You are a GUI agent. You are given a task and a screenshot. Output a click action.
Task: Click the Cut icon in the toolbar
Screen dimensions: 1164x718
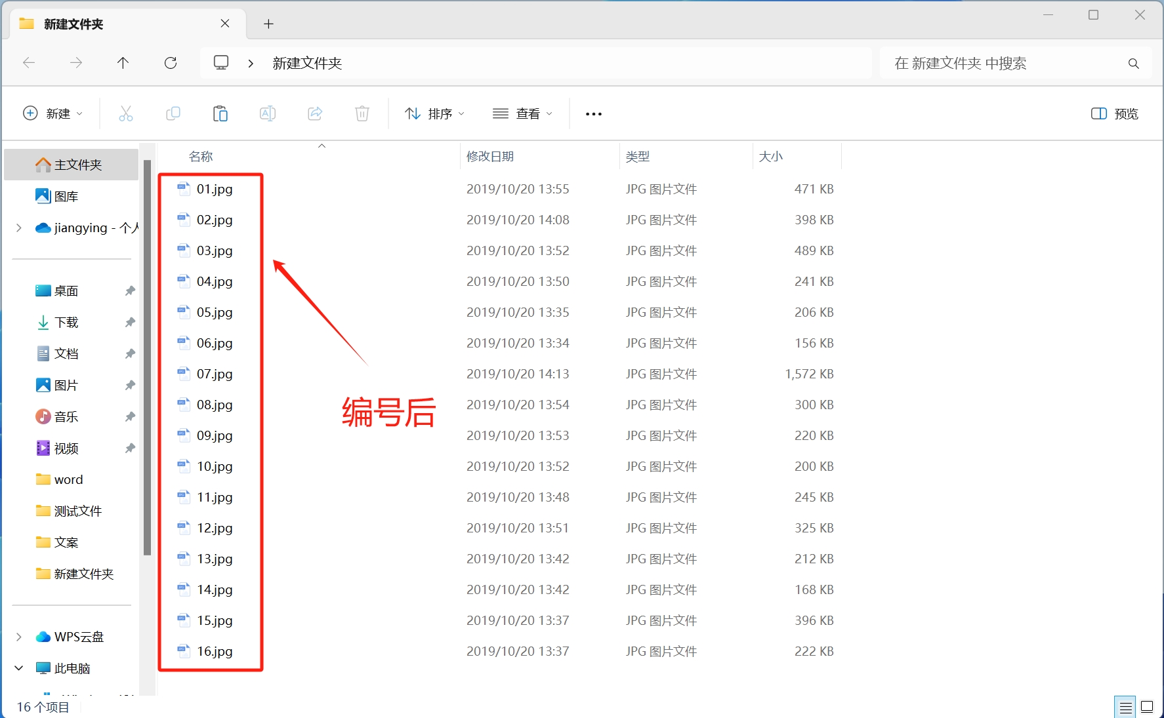click(x=126, y=113)
